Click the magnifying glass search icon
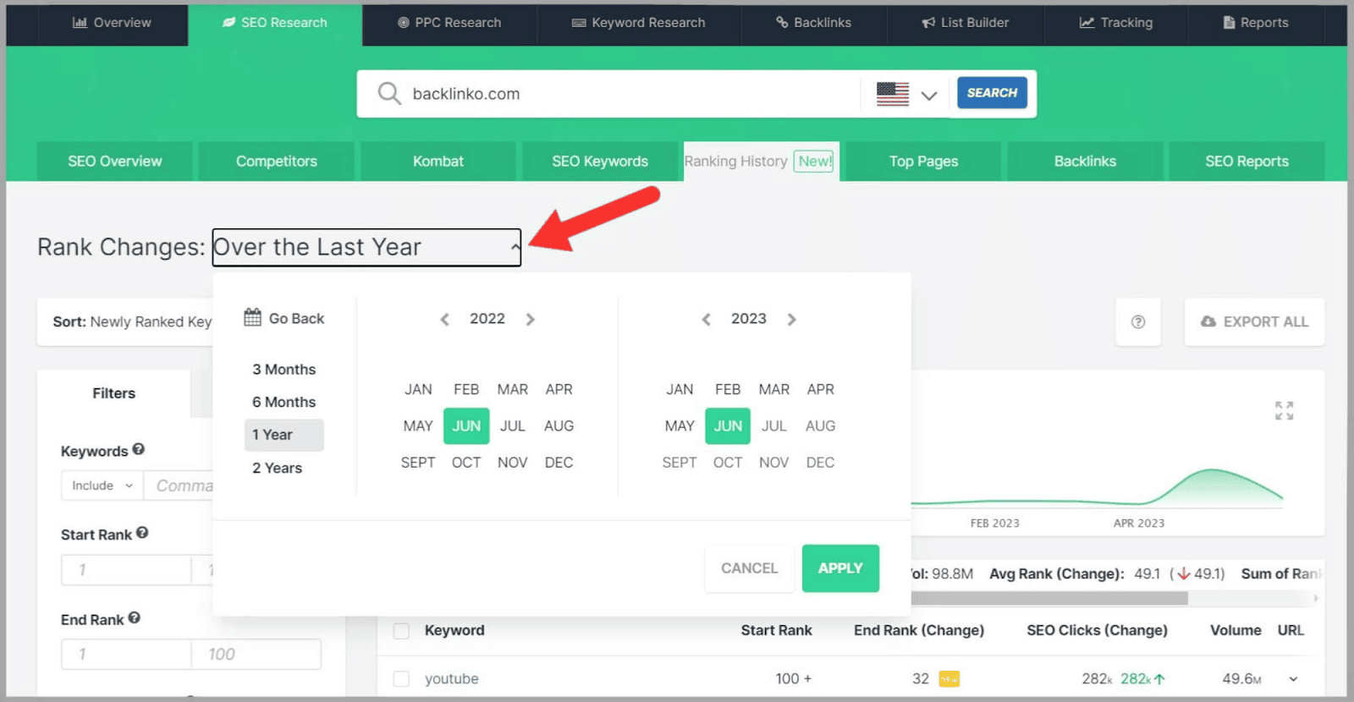 (388, 93)
